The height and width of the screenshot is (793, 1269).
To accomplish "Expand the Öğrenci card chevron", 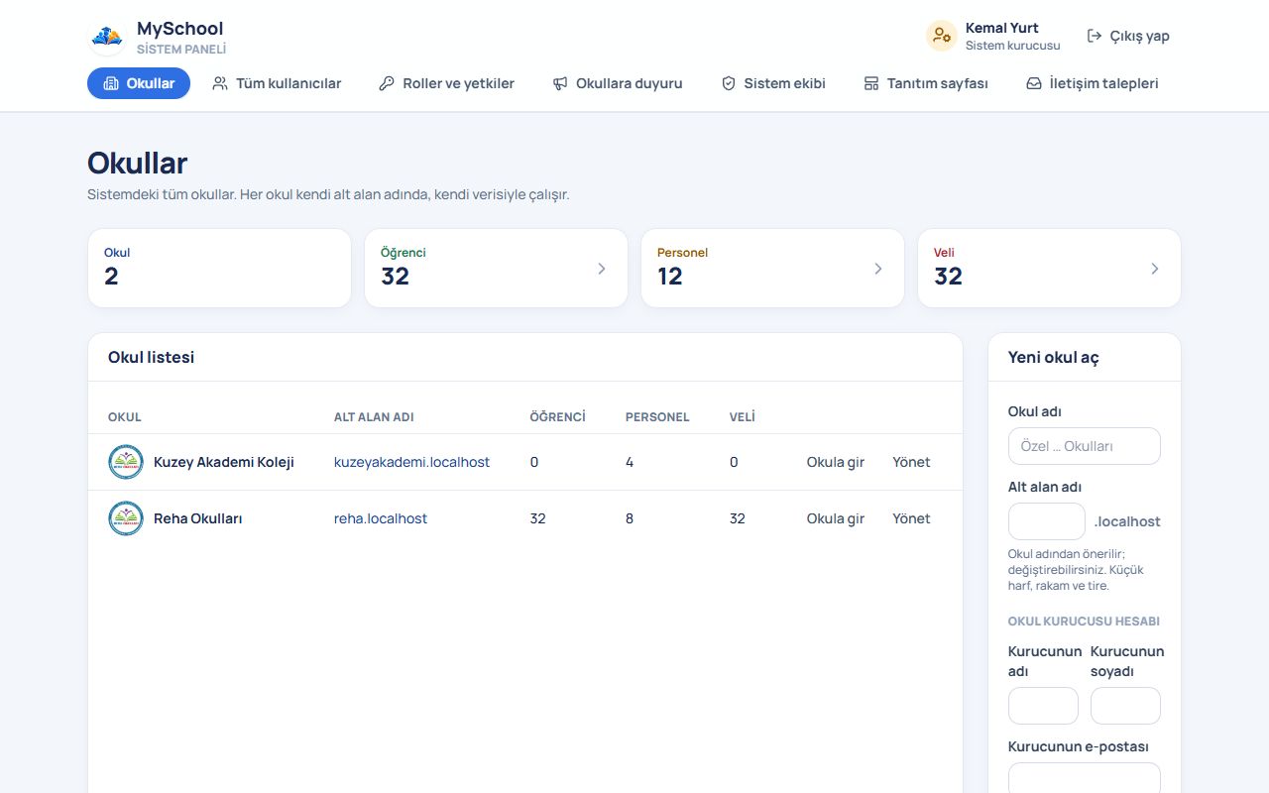I will (602, 269).
